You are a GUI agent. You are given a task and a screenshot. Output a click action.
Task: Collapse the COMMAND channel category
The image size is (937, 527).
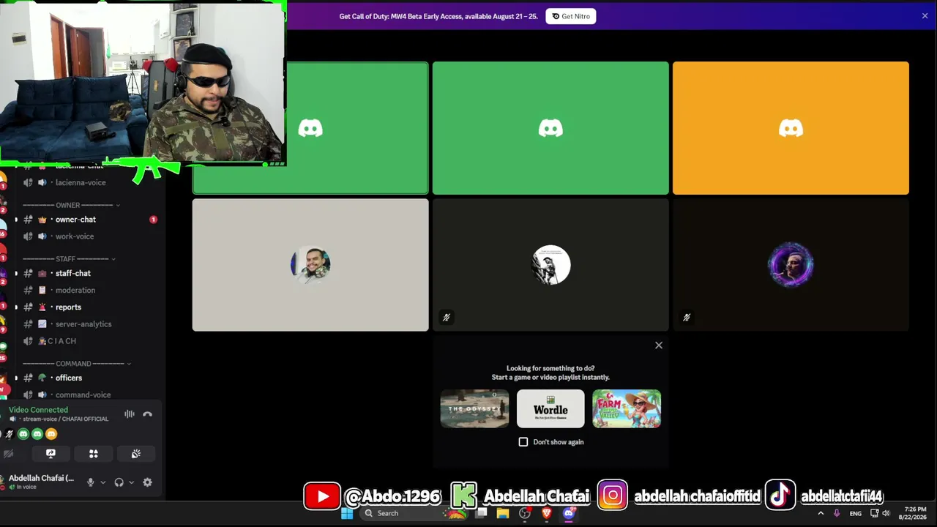tap(77, 364)
